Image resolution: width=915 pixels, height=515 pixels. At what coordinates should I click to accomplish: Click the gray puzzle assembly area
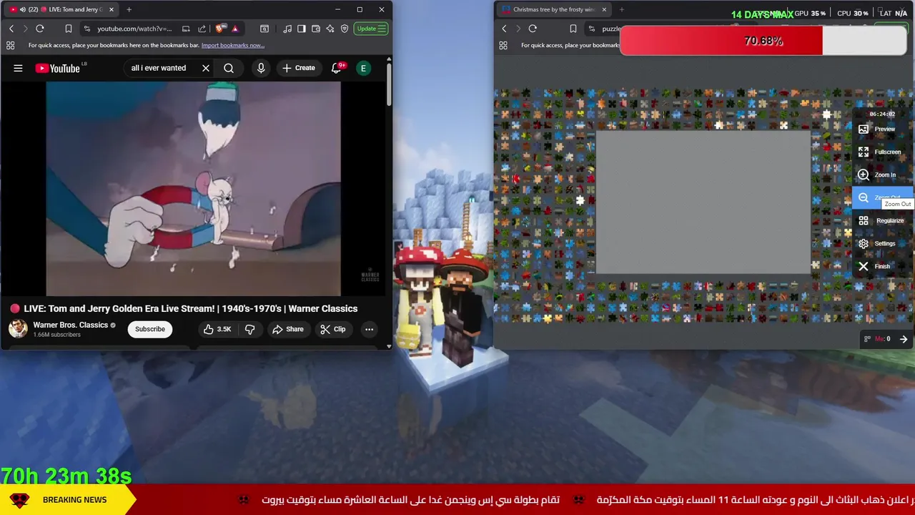click(x=703, y=202)
